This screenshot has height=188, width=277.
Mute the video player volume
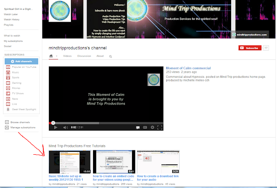[65, 127]
